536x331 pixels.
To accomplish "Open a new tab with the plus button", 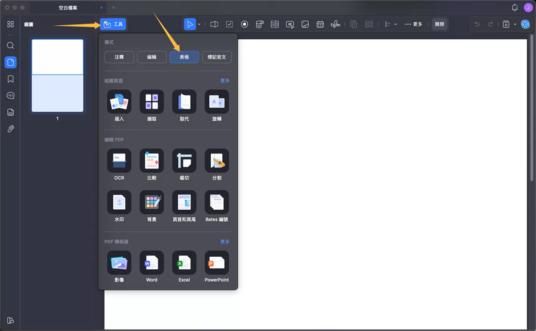I will pos(114,8).
